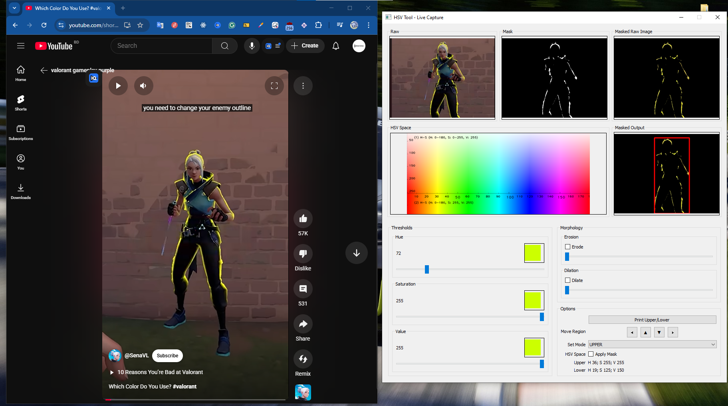The width and height of the screenshot is (728, 406).
Task: Open the Shorts sound thumbnail
Action: 303,392
